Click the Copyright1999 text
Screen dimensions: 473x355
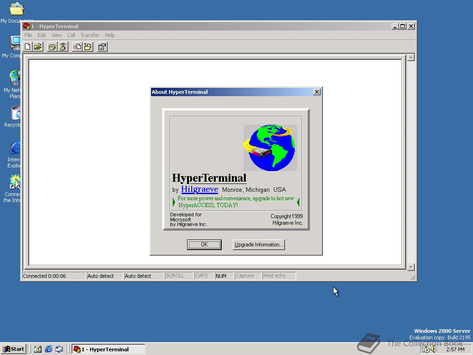(x=286, y=216)
